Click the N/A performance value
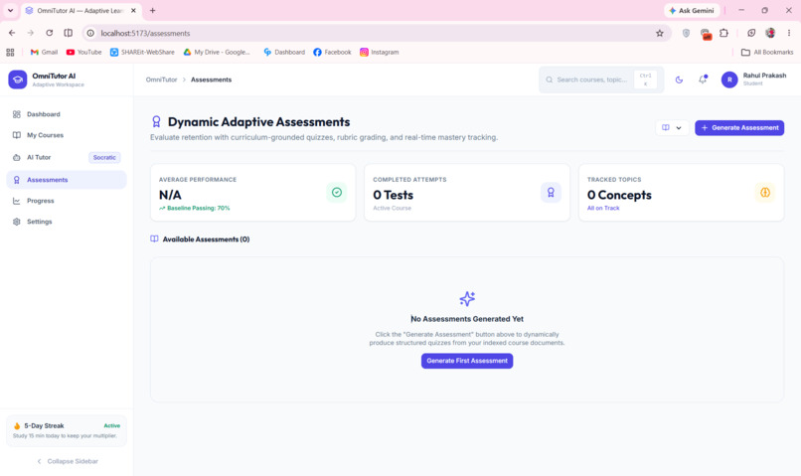Viewport: 801px width, 476px height. [170, 195]
